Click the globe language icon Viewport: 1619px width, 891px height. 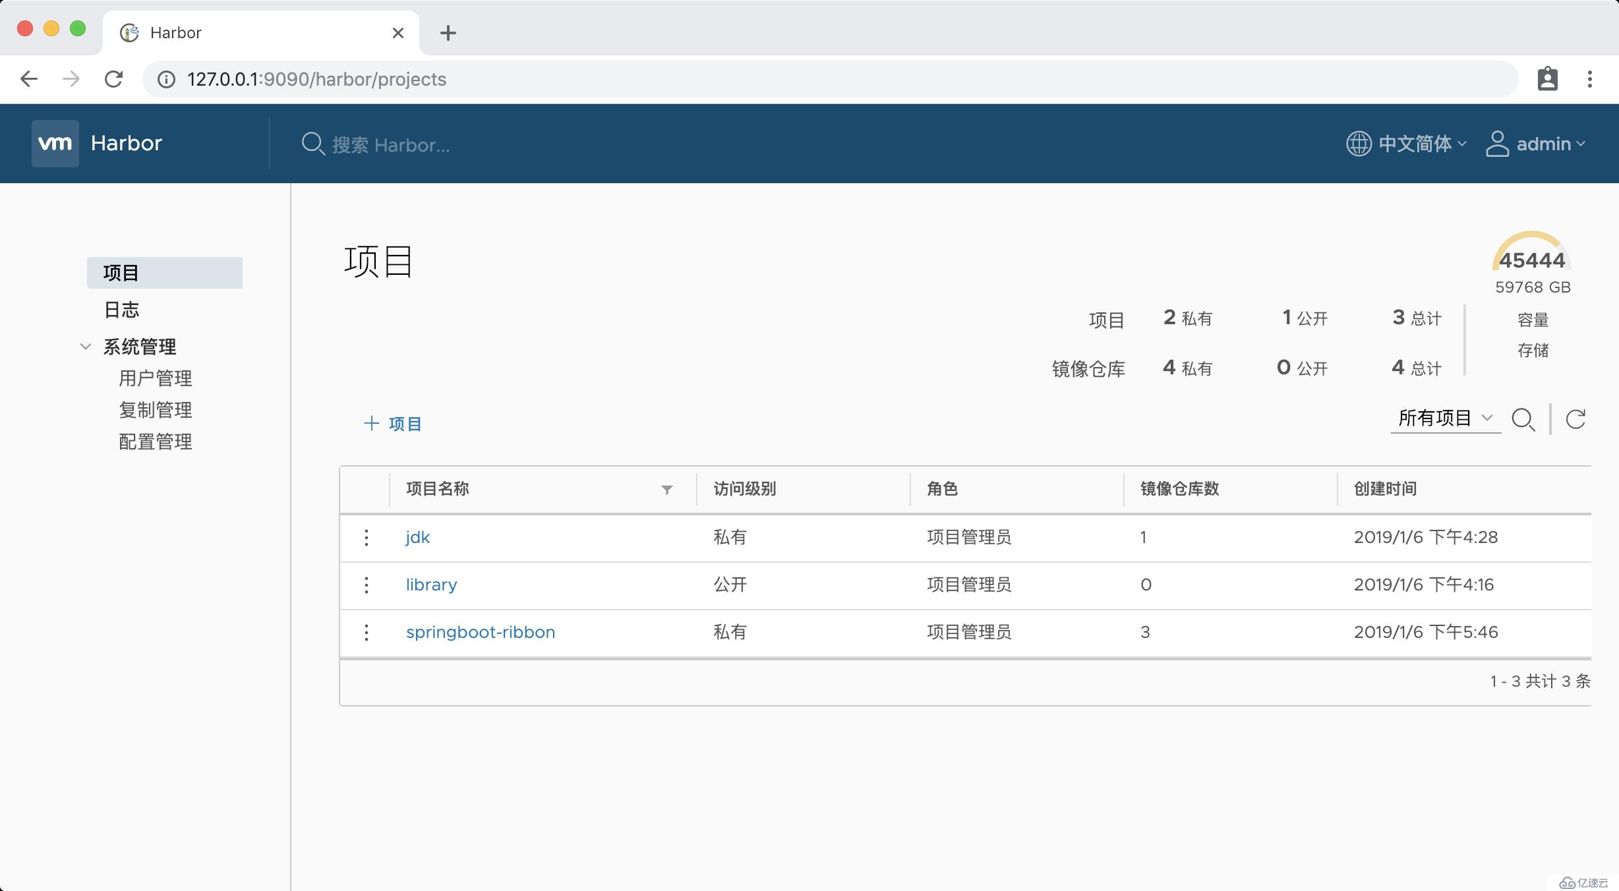coord(1359,143)
